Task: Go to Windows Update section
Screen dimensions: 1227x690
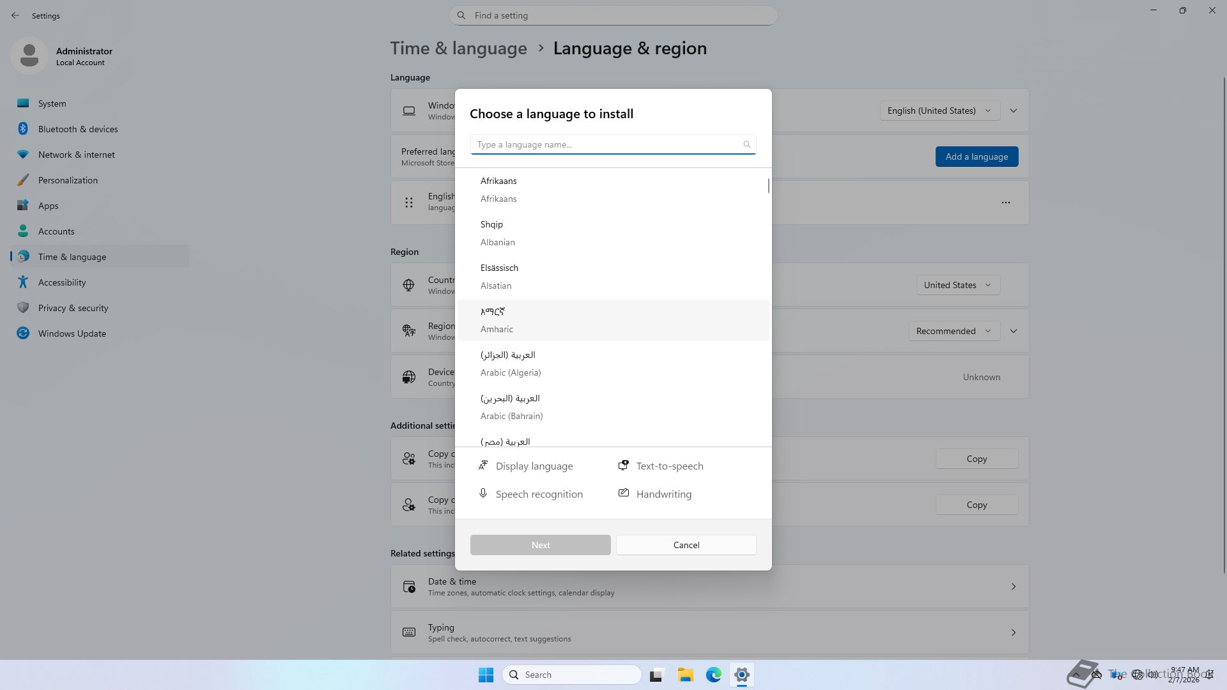Action: (x=72, y=333)
